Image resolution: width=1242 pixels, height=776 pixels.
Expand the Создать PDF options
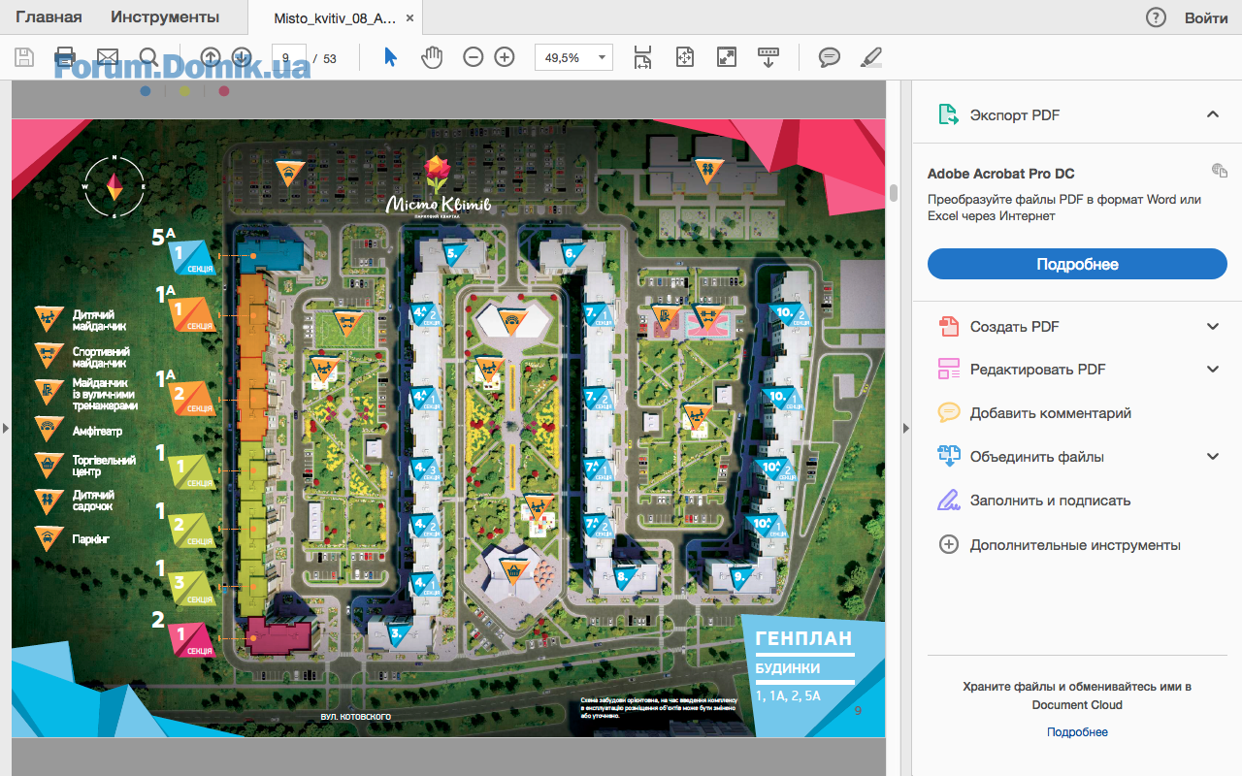pos(1212,327)
